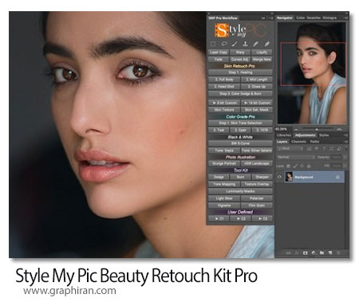Select the clone stamp icon in SMP panel
The image size is (359, 302).
[x=245, y=44]
